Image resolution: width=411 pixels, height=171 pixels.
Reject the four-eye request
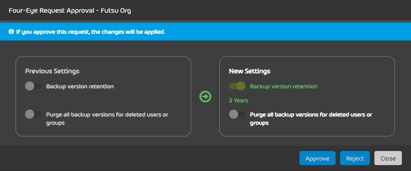pyautogui.click(x=355, y=158)
